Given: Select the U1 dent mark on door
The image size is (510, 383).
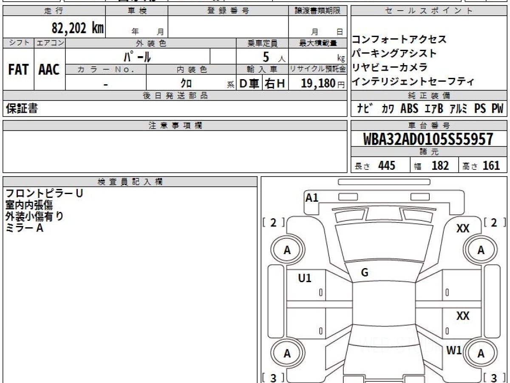Looking at the screenshot, I should coord(305,278).
